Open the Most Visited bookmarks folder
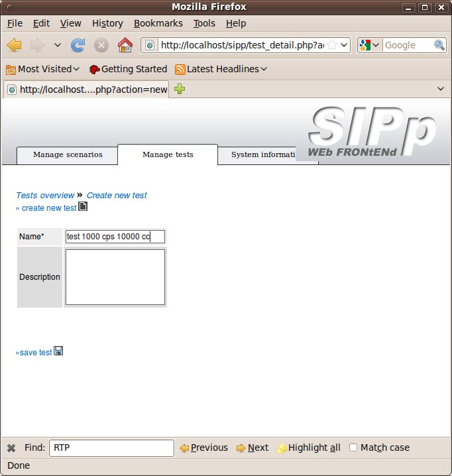 (42, 69)
